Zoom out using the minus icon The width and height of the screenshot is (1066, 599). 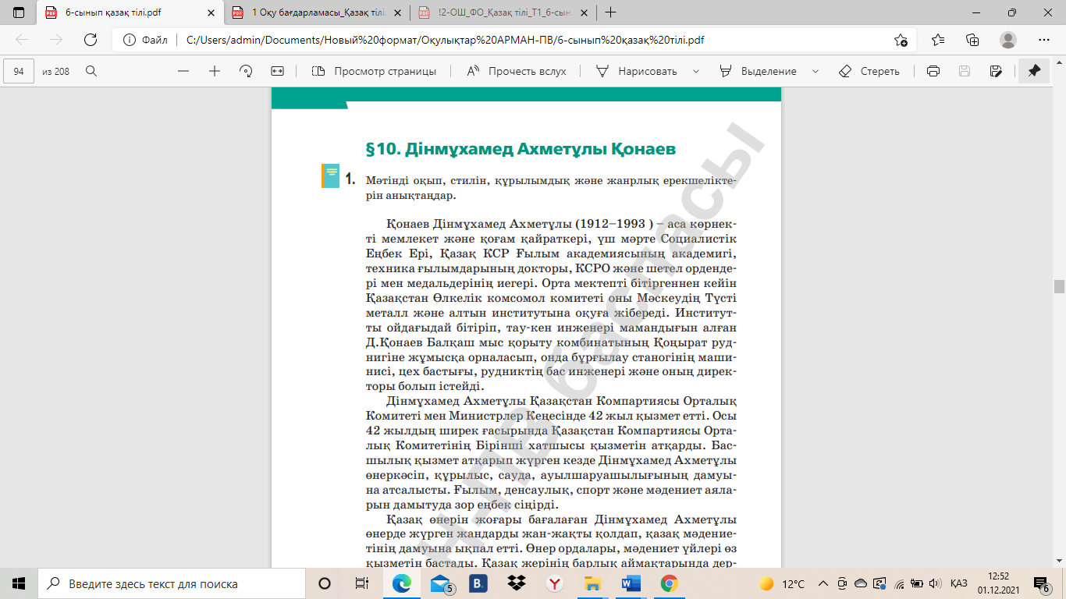click(x=183, y=71)
